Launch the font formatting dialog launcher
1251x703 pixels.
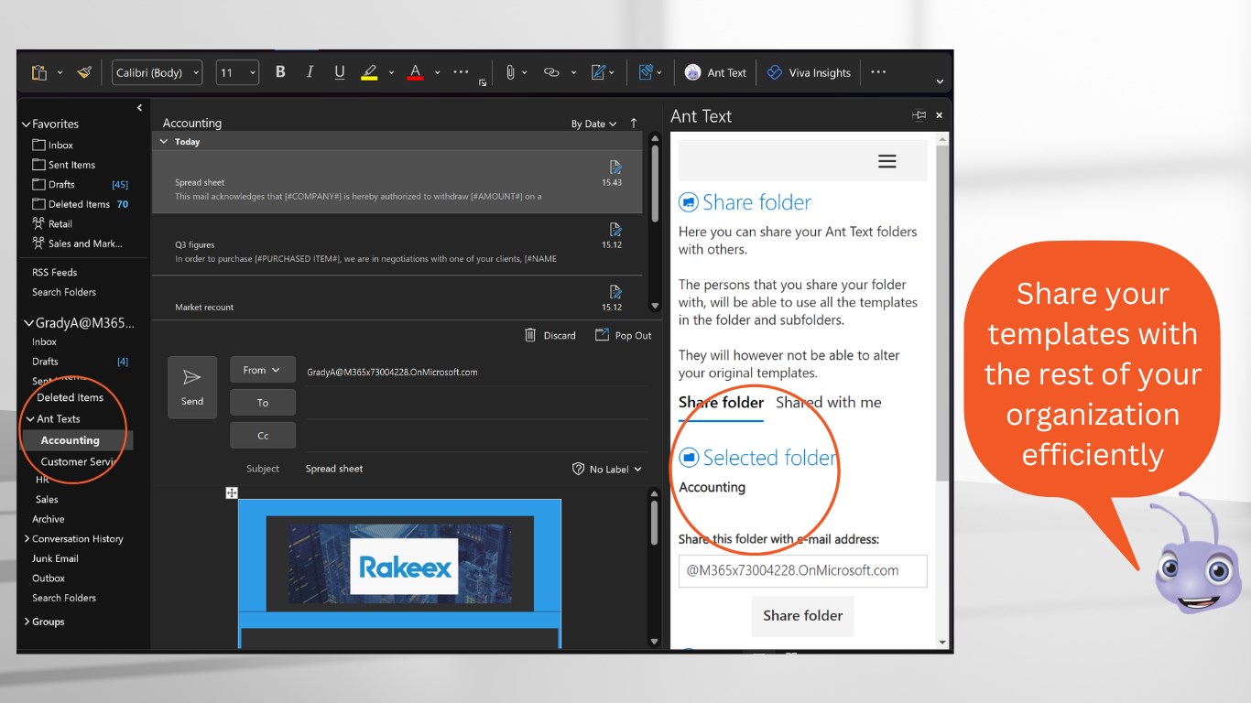pos(483,83)
